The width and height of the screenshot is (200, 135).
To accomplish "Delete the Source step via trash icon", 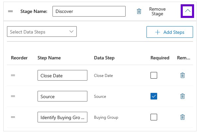I will pyautogui.click(x=182, y=96).
